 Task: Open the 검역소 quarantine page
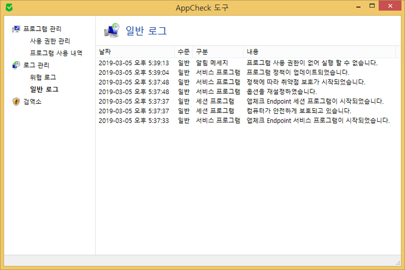[x=32, y=102]
